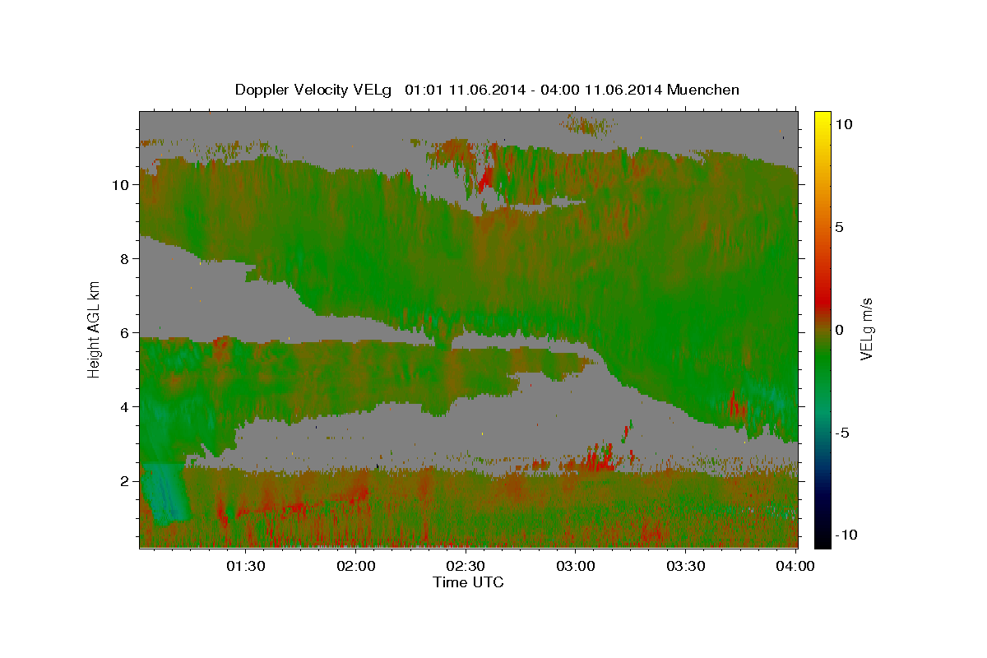Click the y-axis label 'Height AGL km'

tap(94, 328)
